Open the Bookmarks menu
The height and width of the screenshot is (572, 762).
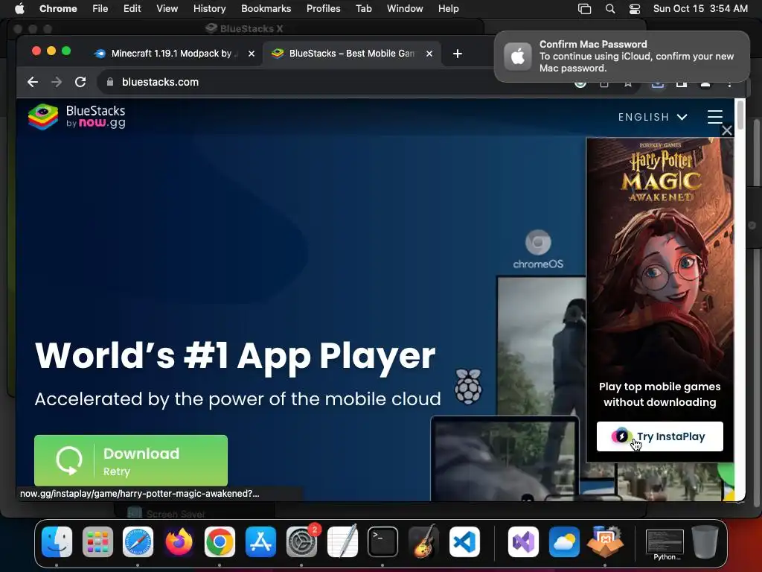click(x=266, y=9)
